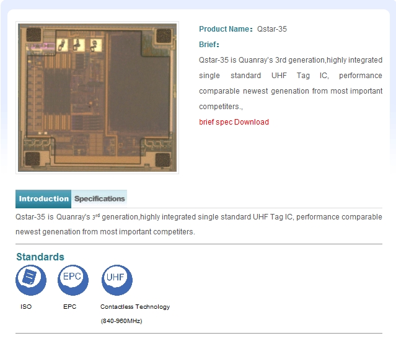Click the ISO standard icon

(31, 280)
